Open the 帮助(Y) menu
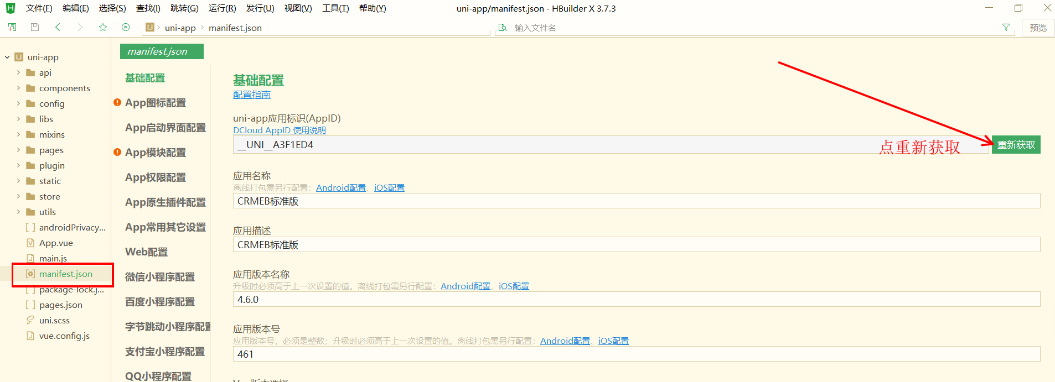 pos(373,8)
